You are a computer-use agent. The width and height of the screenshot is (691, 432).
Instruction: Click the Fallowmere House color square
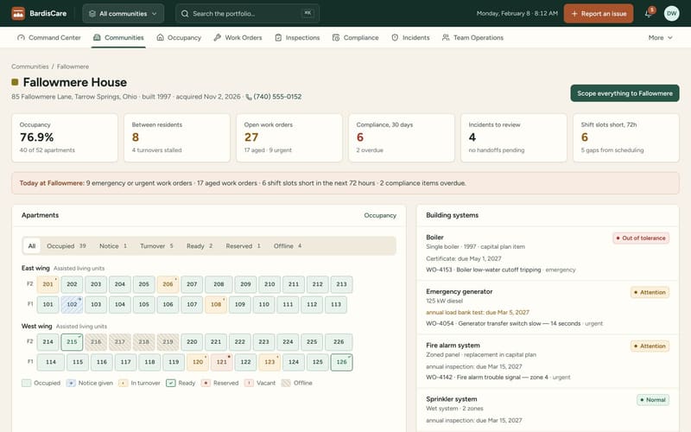15,82
